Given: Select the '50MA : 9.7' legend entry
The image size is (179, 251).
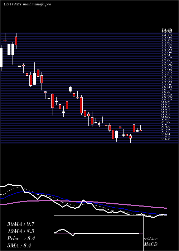Looking at the screenshot, I should [21, 224].
